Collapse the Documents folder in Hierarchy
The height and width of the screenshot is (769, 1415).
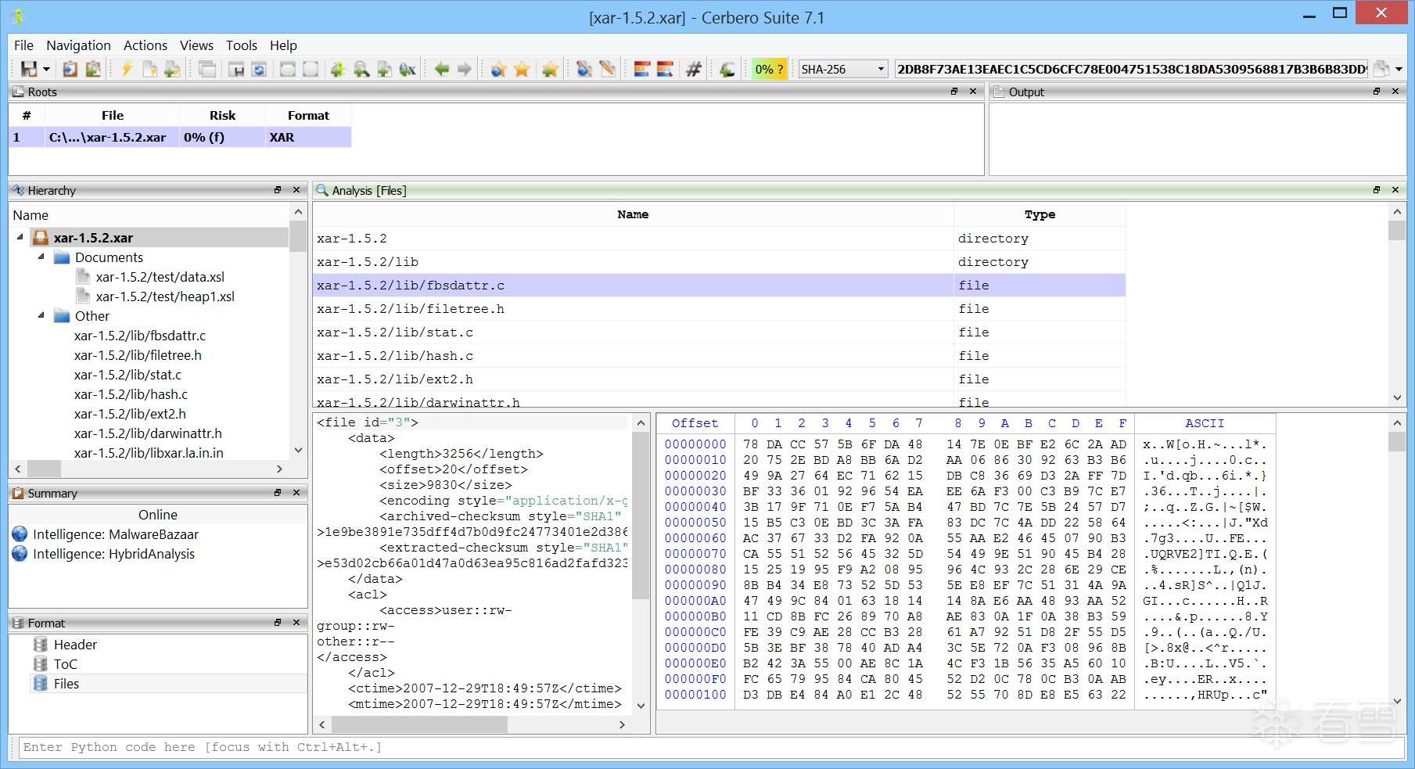point(41,257)
